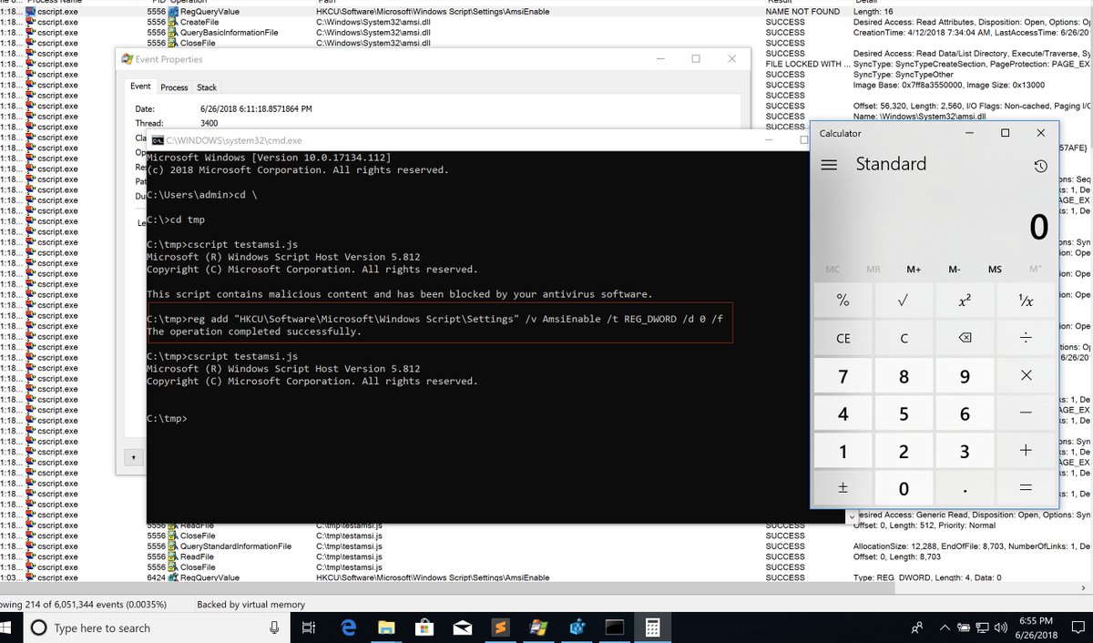Viewport: 1093px width, 643px height.
Task: Click the 2 key in Calculator
Action: coord(904,452)
